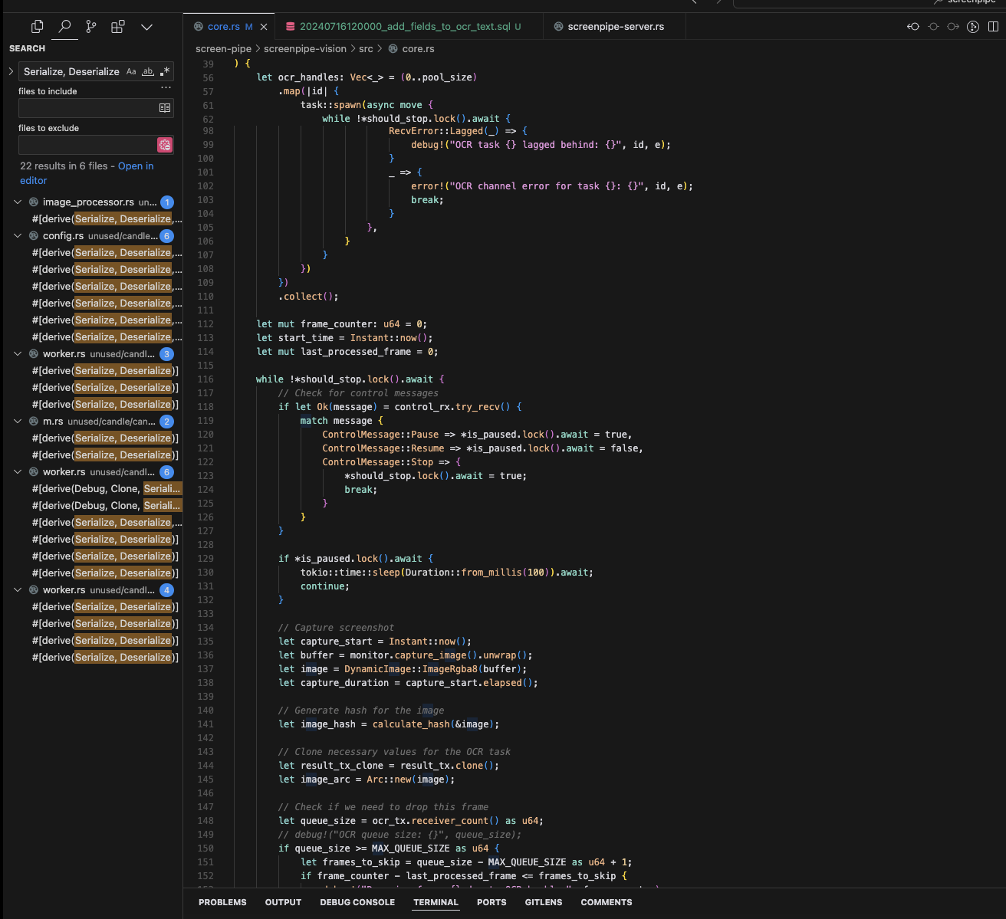Click the GitLens file annotations icon

[973, 27]
